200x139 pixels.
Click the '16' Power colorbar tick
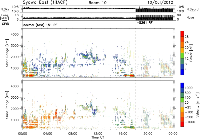coord(186,53)
